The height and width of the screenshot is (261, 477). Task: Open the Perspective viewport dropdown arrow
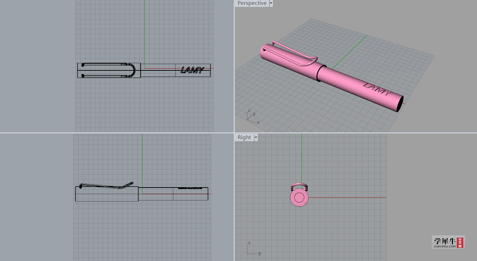[271, 3]
